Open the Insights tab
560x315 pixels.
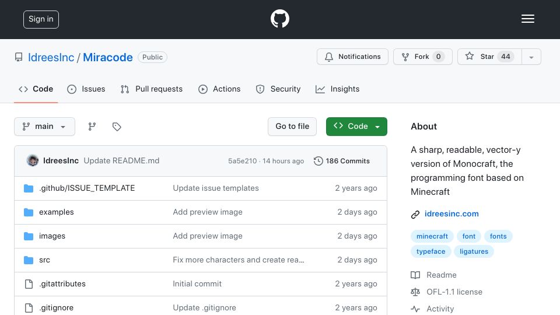coord(338,89)
